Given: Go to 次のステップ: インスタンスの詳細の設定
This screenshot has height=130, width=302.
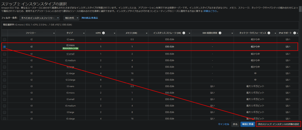Looking at the screenshot, I should (x=278, y=124).
